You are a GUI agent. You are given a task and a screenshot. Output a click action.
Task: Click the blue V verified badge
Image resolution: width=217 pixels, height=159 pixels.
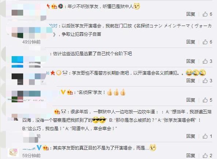tap(39, 148)
